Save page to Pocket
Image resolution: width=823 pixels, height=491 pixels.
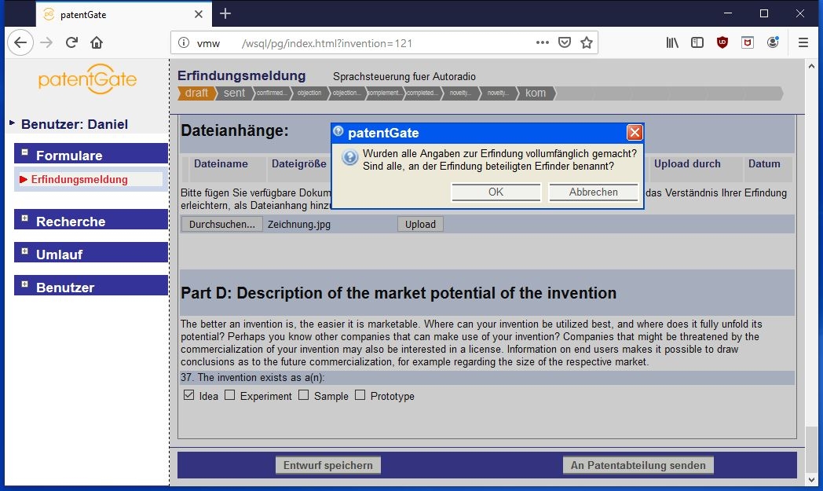565,42
